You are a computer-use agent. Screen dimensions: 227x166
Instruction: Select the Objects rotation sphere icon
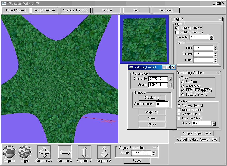click(9, 152)
